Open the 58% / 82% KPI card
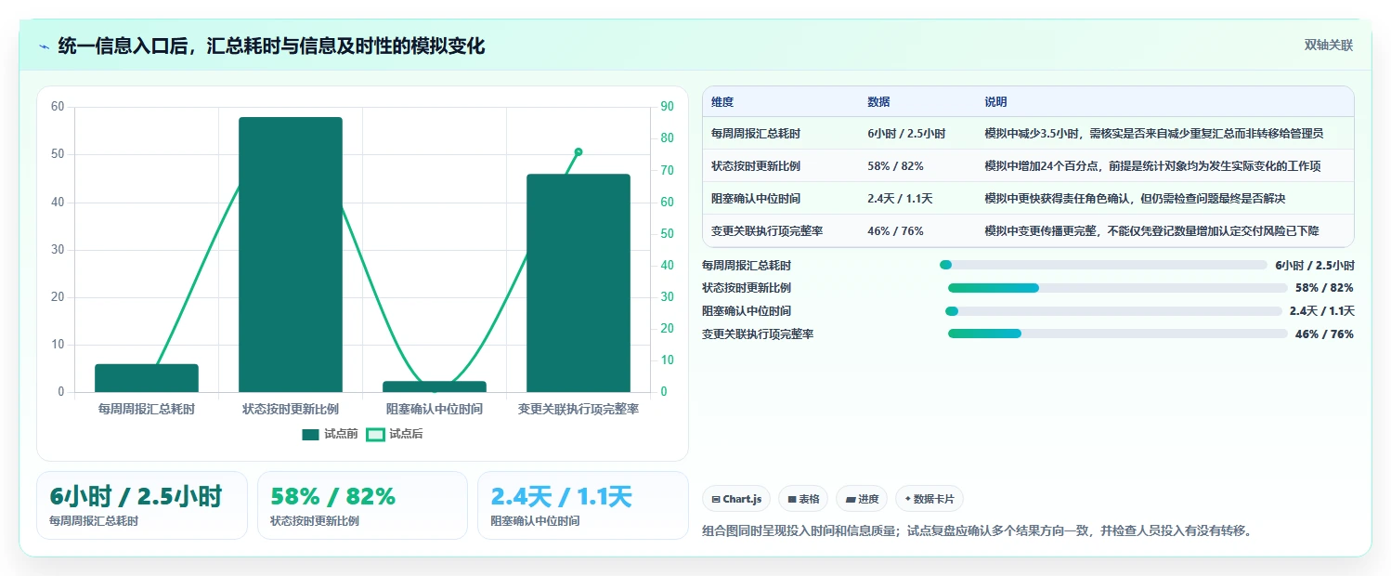 tap(362, 505)
